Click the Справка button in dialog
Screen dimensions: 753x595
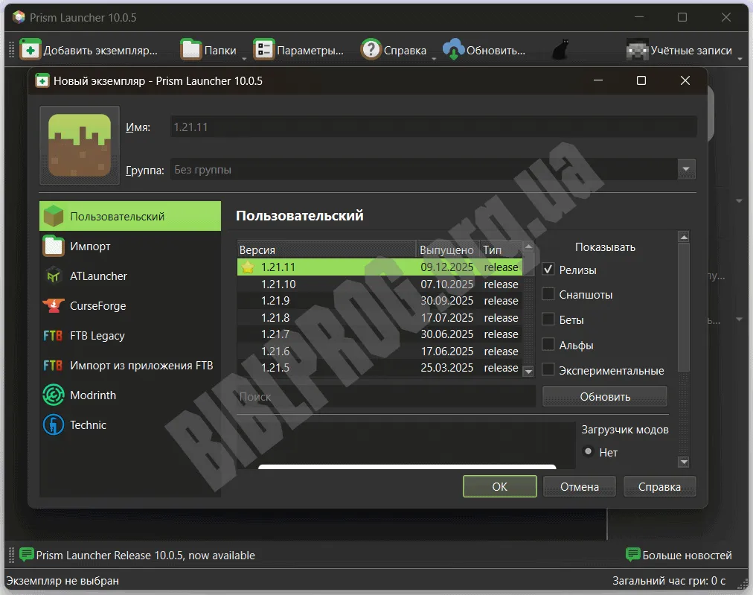pyautogui.click(x=660, y=486)
